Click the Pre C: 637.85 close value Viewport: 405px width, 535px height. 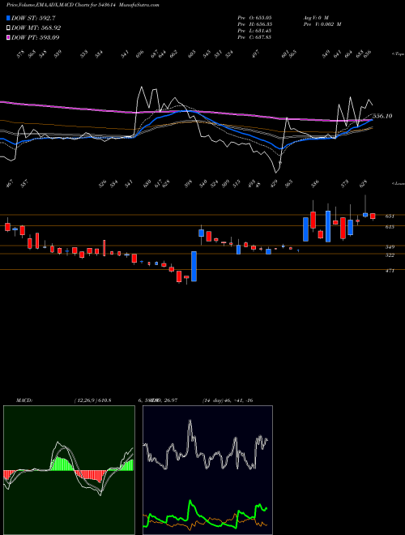tap(254, 37)
